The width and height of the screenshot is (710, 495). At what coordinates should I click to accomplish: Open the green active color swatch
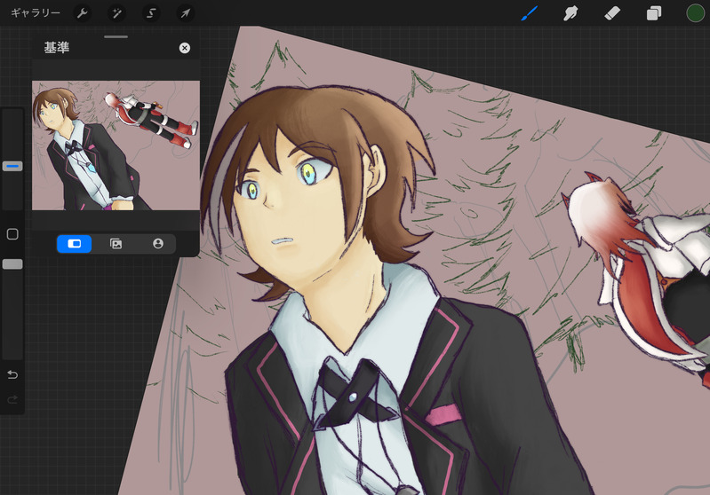pyautogui.click(x=695, y=13)
